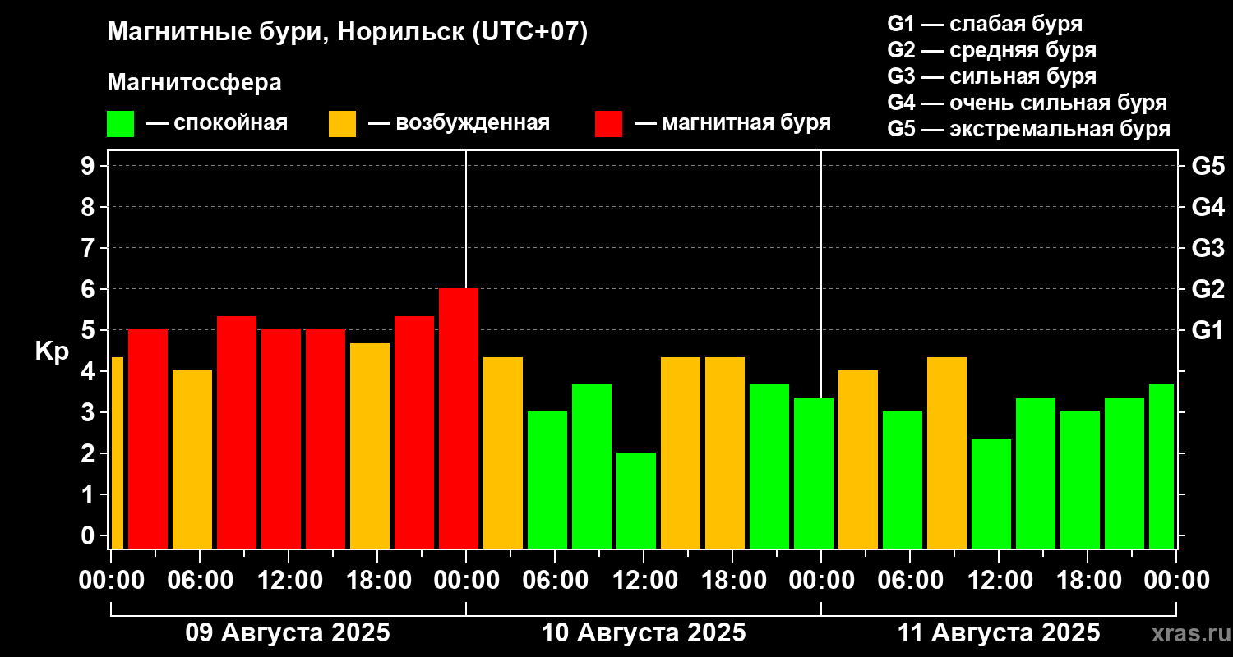Screen dimensions: 1233x657
Task: Click the '11 Августа 2025' date label
Action: [x=999, y=633]
